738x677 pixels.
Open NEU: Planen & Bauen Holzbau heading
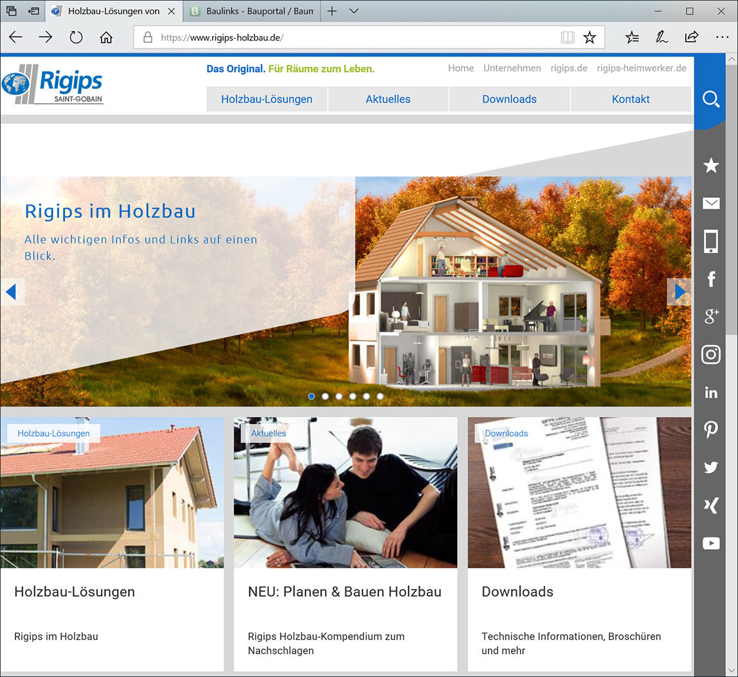[345, 592]
